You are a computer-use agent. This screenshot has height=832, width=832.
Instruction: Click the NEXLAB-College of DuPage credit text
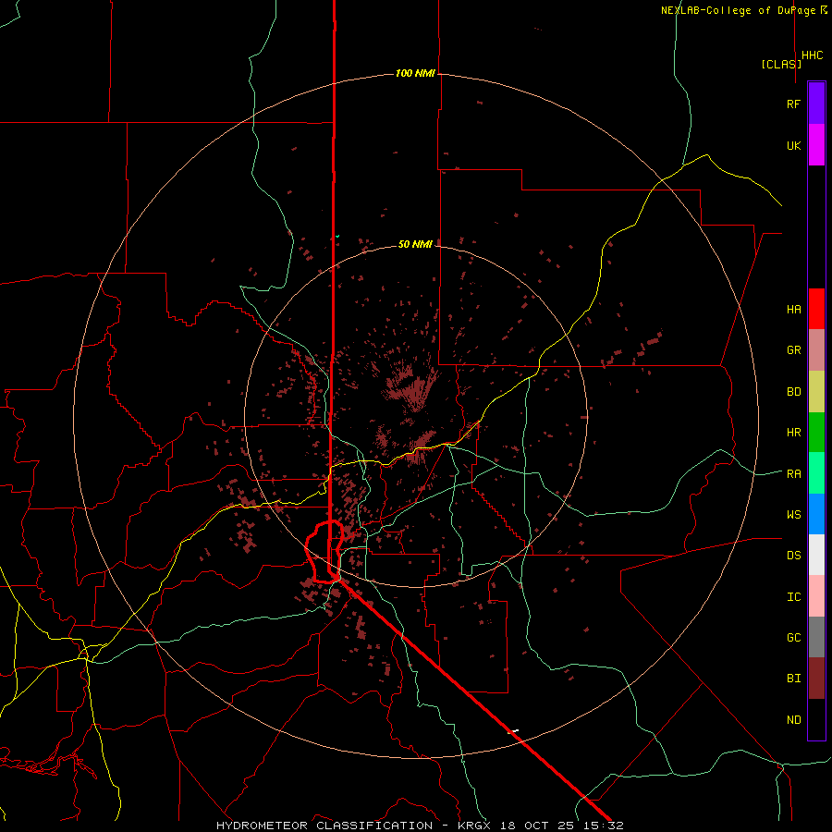click(740, 10)
